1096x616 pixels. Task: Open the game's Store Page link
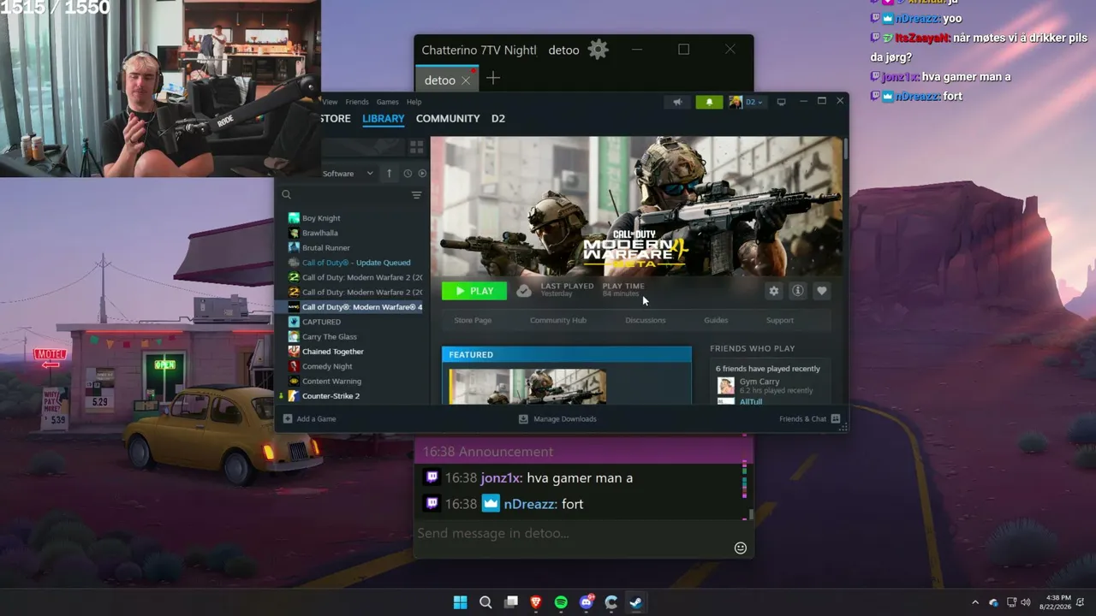pos(473,321)
